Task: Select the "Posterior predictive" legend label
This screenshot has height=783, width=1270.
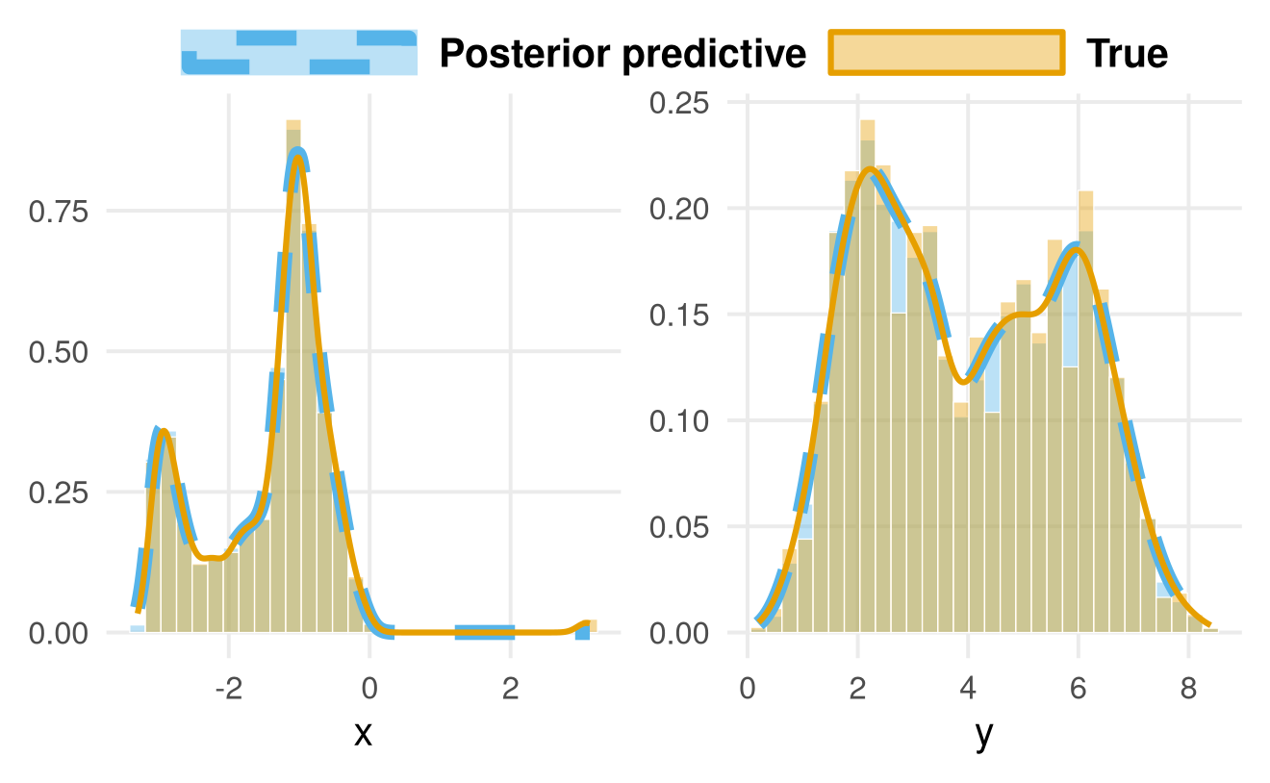Action: coord(622,54)
